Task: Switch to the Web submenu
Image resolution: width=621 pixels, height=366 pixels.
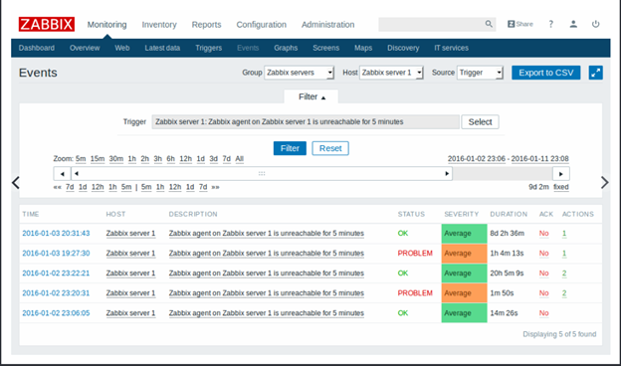Action: (122, 48)
